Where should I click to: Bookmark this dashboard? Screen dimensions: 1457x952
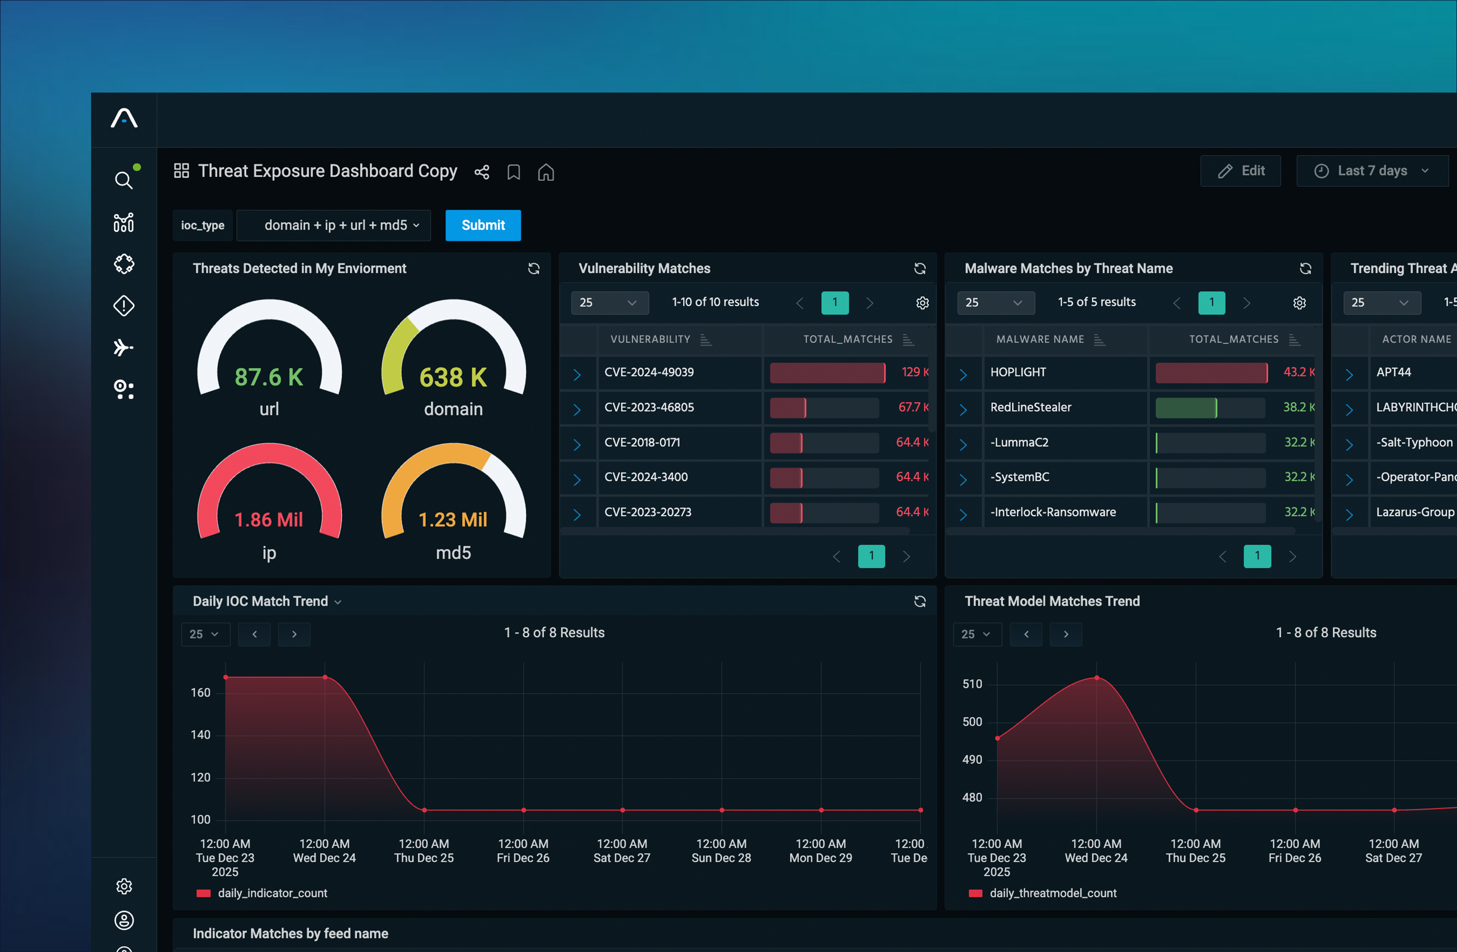click(x=514, y=172)
